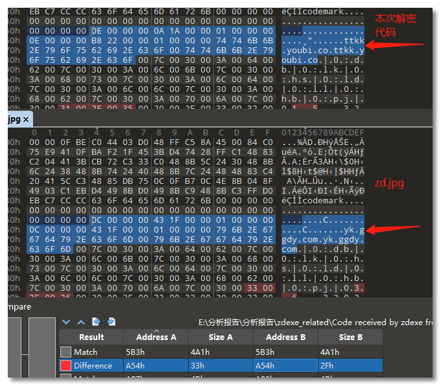
Task: Click the third compare toolbar file icon
Action: point(96,322)
